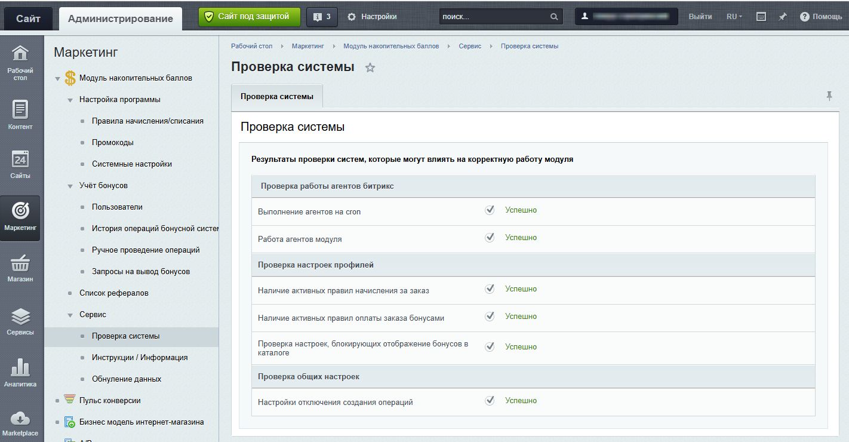Image resolution: width=849 pixels, height=442 pixels.
Task: Click checkmark for блокирующих отображение бонусов row
Action: (x=490, y=347)
